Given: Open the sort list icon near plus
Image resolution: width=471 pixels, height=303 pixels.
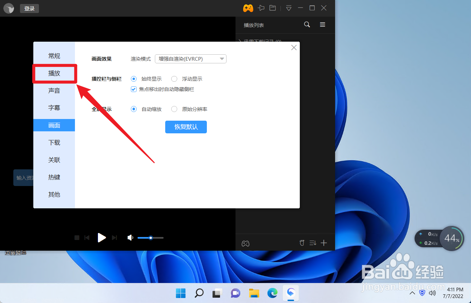Looking at the screenshot, I should coord(312,243).
